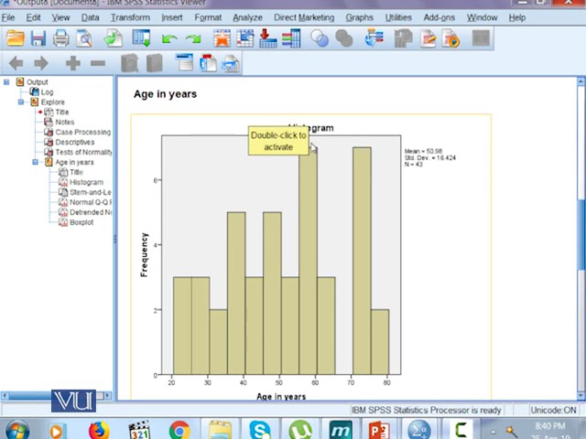Collapse the Explore tree node
The image size is (586, 439).
coord(21,102)
